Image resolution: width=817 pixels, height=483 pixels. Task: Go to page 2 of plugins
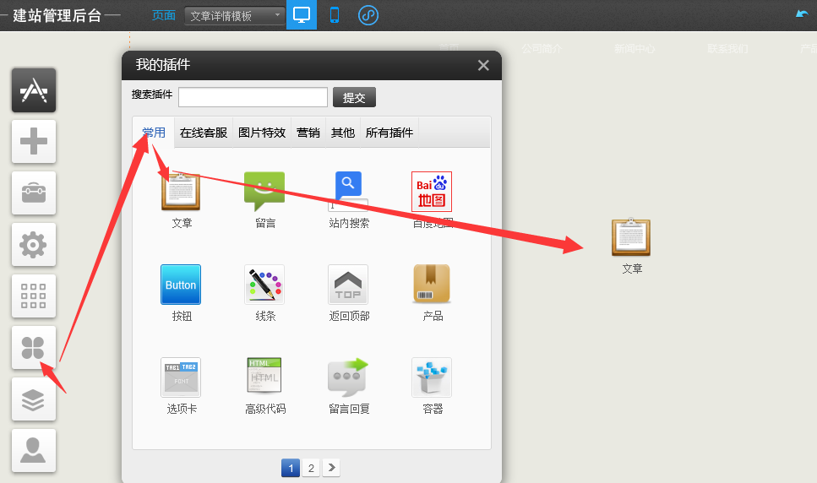(311, 468)
